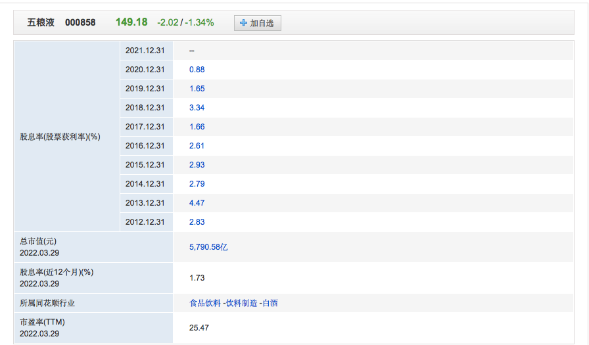Select the 2017.12.31 date cell
Image resolution: width=589 pixels, height=345 pixels.
coord(147,127)
